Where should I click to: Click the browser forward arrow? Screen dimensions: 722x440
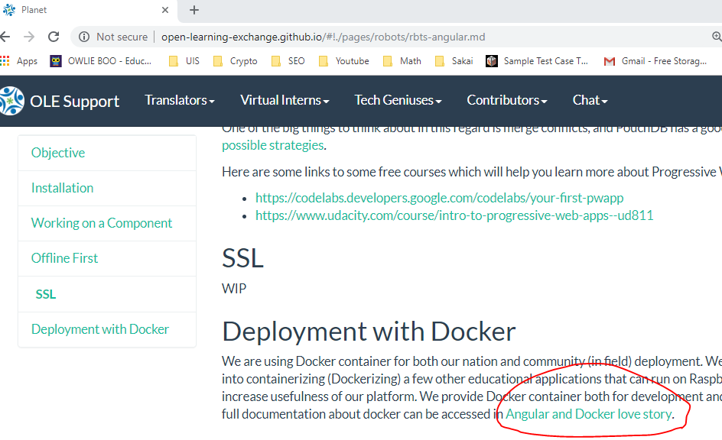29,37
